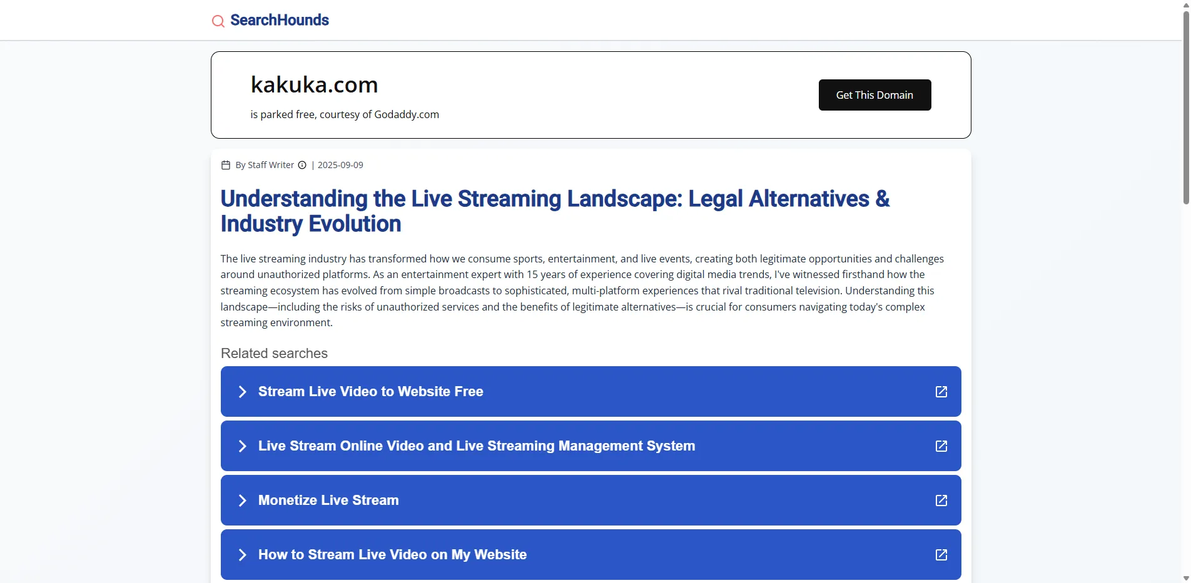1191x583 pixels.
Task: Click the SearchHounds magnifier logo icon
Action: (218, 21)
